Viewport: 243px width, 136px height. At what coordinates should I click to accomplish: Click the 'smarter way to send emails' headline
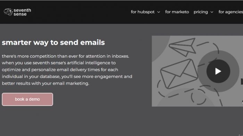53,42
